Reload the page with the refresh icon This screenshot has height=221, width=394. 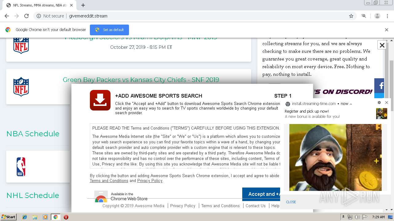[26, 16]
